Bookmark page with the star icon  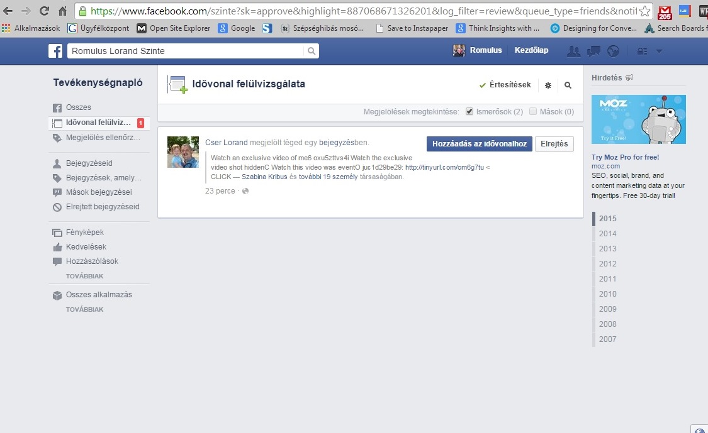point(645,11)
